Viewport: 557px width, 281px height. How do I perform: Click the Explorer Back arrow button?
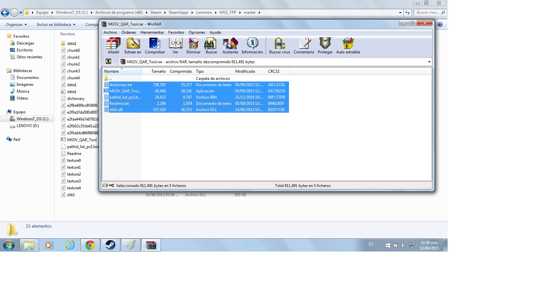tap(5, 13)
